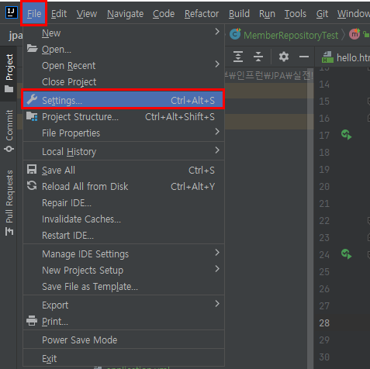The height and width of the screenshot is (369, 370).
Task: Click the run test gutter icon on line 17
Action: 346,135
